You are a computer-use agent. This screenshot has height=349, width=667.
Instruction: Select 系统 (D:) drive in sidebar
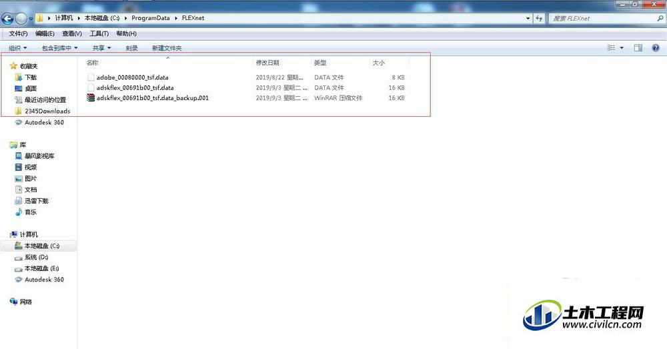coord(37,257)
